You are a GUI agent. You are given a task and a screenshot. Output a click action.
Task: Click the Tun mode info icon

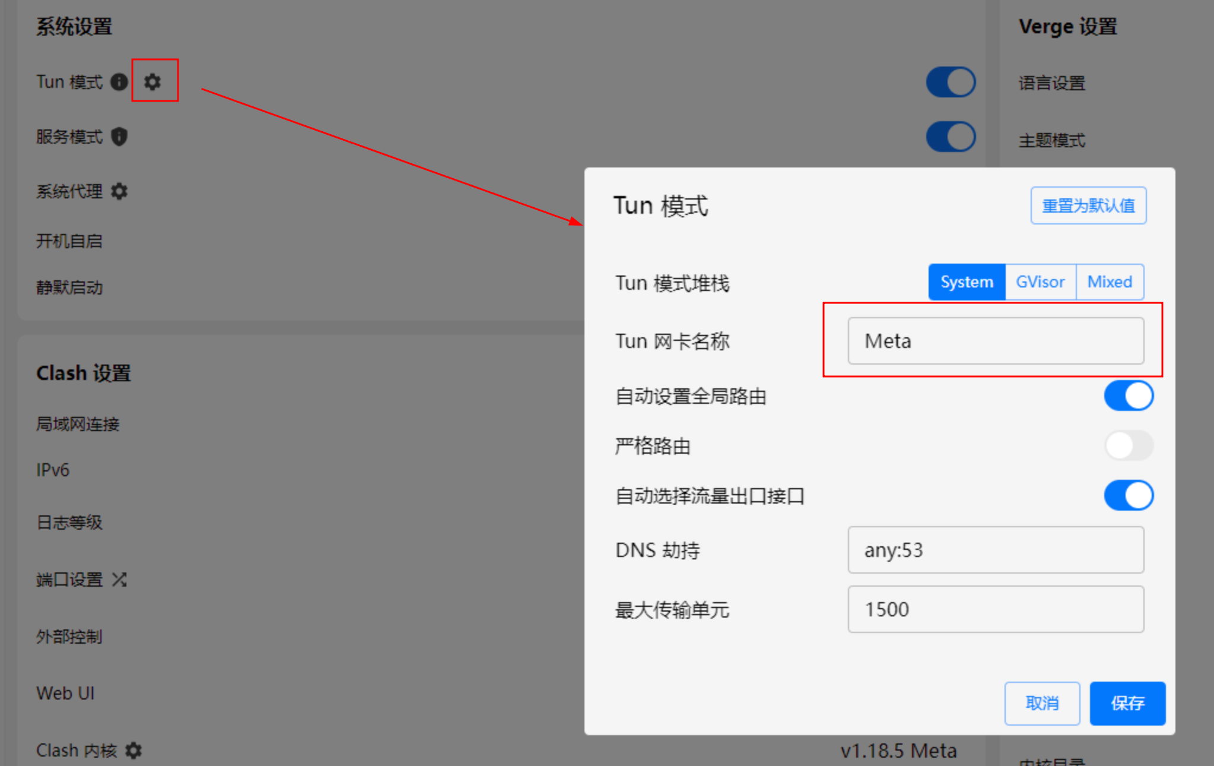(119, 81)
